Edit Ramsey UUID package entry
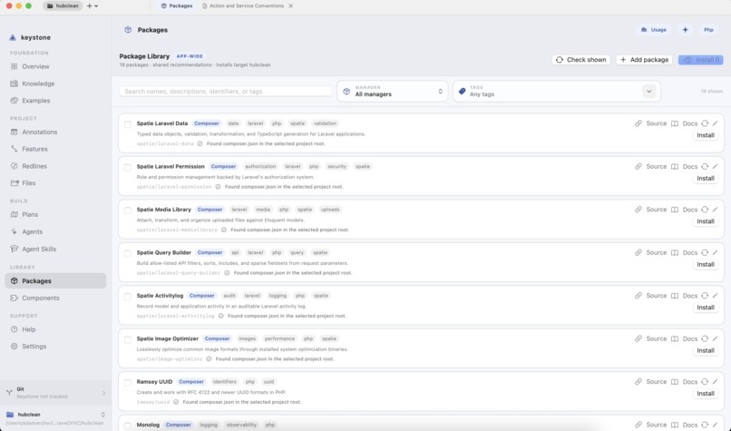The height and width of the screenshot is (431, 731). click(x=716, y=382)
